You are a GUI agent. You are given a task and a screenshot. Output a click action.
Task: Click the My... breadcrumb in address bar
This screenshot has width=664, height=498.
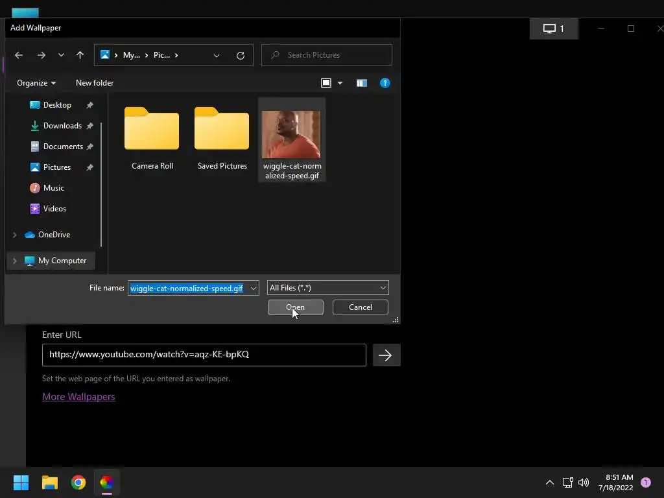tap(131, 55)
